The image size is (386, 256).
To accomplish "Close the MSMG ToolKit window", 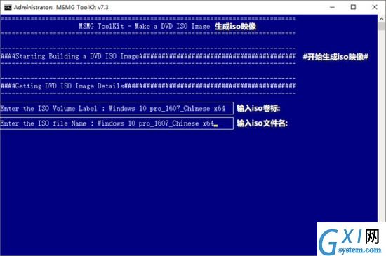I will pos(375,7).
